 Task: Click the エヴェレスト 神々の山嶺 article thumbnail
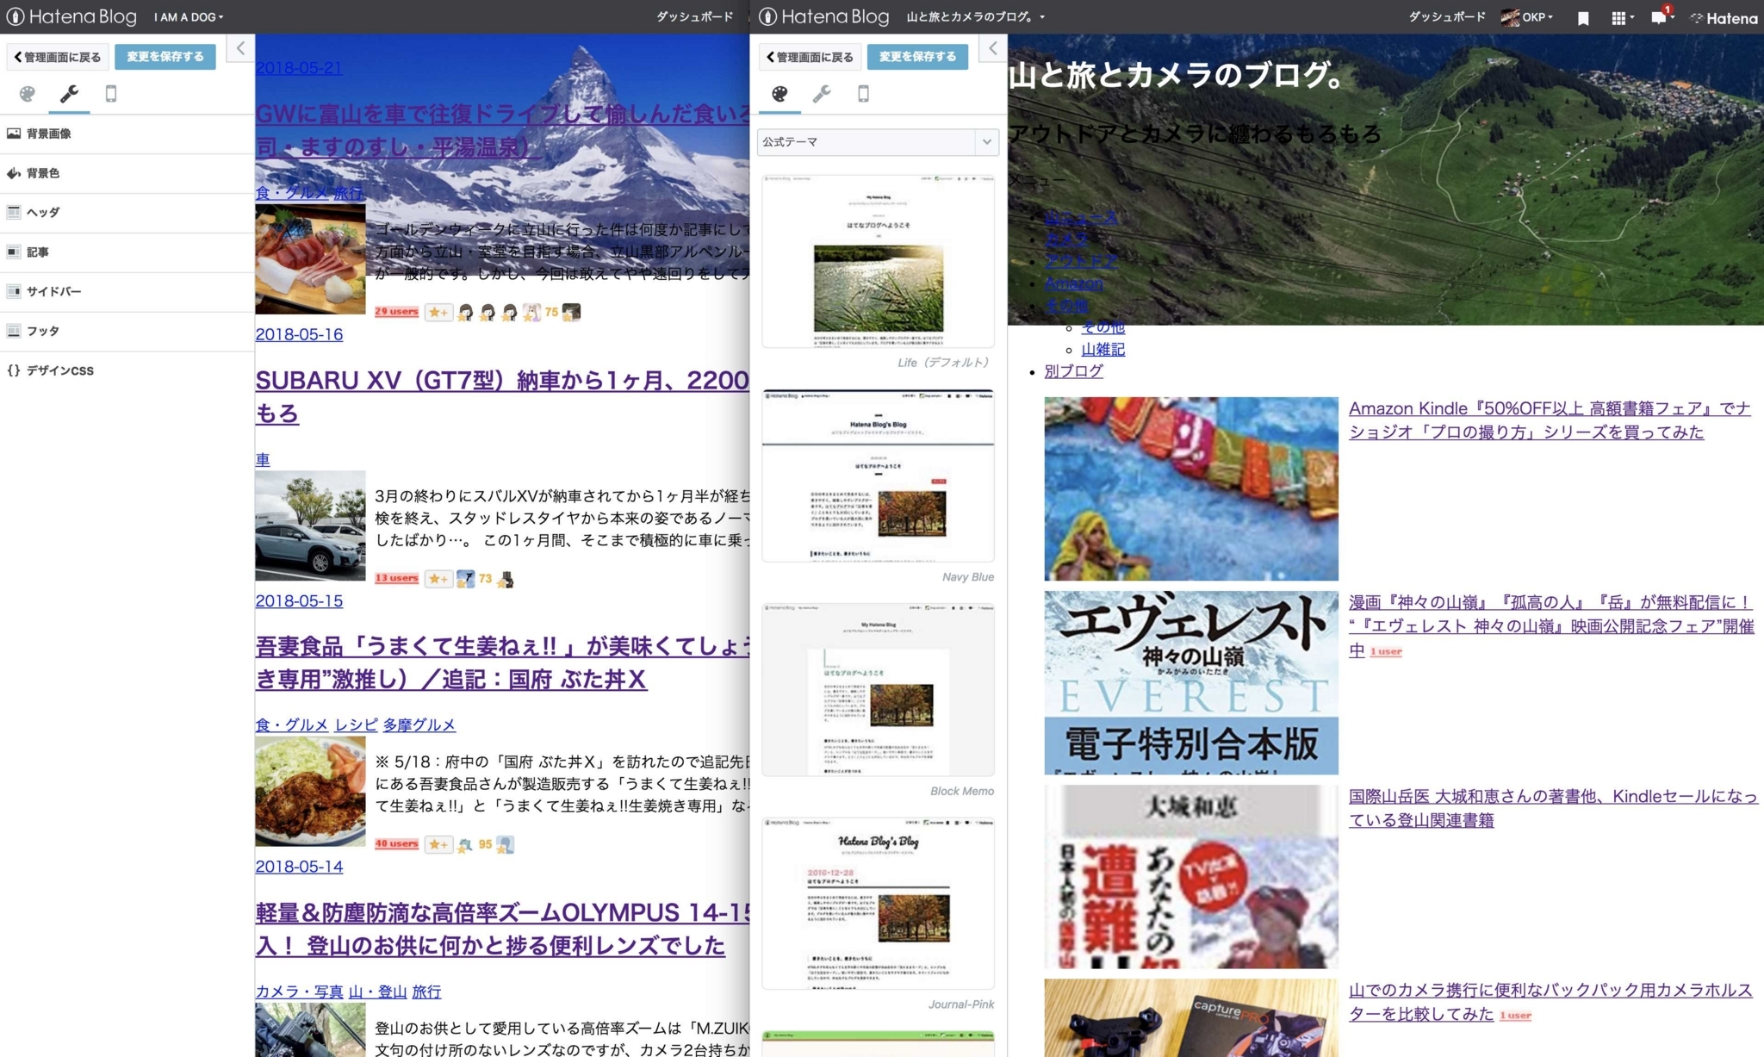pos(1191,682)
